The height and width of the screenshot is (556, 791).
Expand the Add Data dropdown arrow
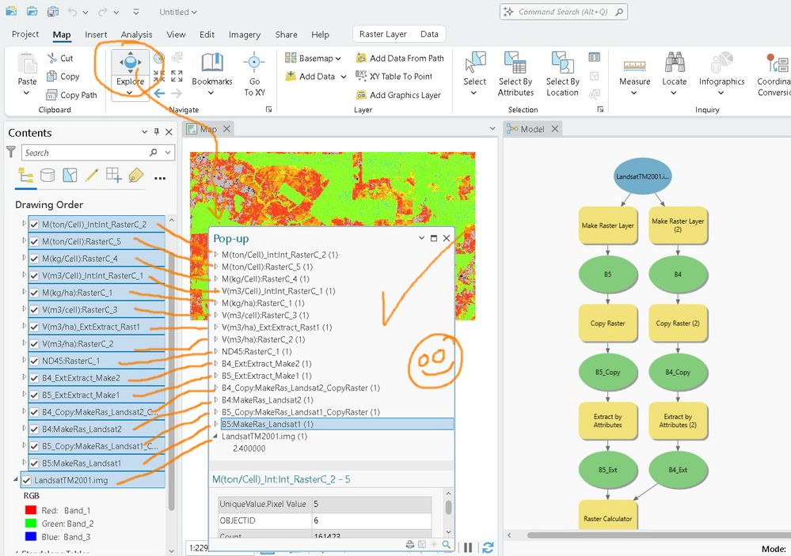tap(344, 77)
